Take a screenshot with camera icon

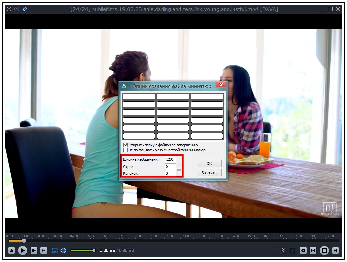284,251
